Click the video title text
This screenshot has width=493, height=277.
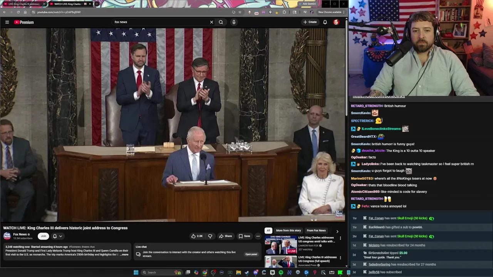65,228
